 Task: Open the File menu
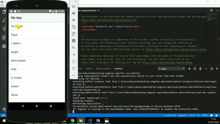pyautogui.click(x=2, y=6)
